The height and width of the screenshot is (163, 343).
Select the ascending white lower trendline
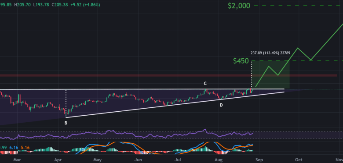tap(175, 105)
